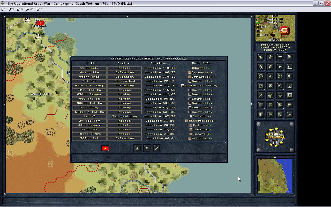331x207 pixels.
Task: Click the down arrow button in reinforcements dialog
Action: coord(147,148)
